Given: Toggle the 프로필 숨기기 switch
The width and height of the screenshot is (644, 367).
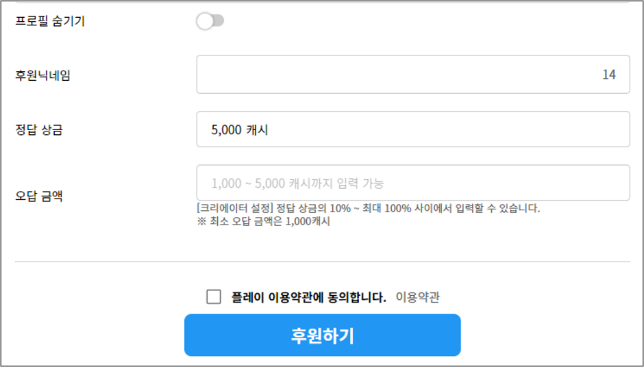Looking at the screenshot, I should tap(210, 21).
